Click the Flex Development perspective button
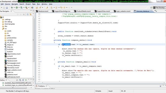166x93 pixels. coord(160,7)
